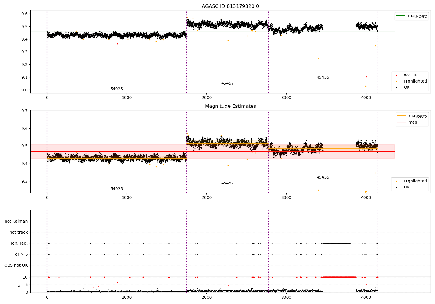The image size is (435, 304).
Task: Click the 9.3 tick label in the middle plot
Action: click(24, 181)
